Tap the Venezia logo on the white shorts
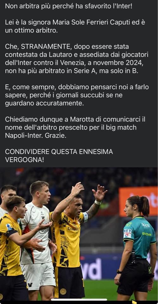This screenshot has width=158, height=304. [x=30, y=285]
